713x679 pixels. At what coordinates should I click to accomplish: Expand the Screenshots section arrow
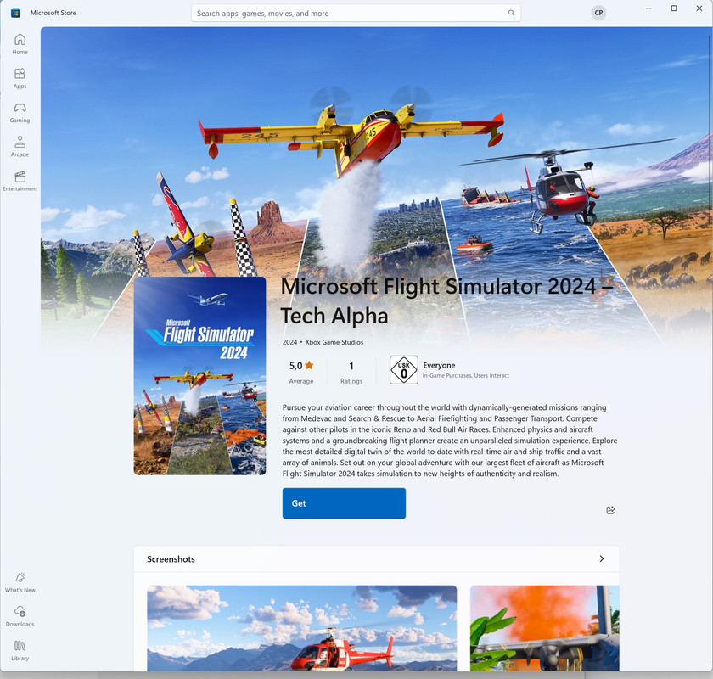point(602,558)
